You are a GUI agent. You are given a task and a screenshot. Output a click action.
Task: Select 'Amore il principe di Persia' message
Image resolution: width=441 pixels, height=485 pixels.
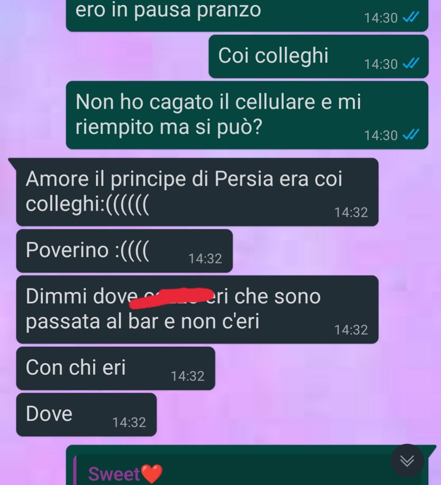[197, 192]
